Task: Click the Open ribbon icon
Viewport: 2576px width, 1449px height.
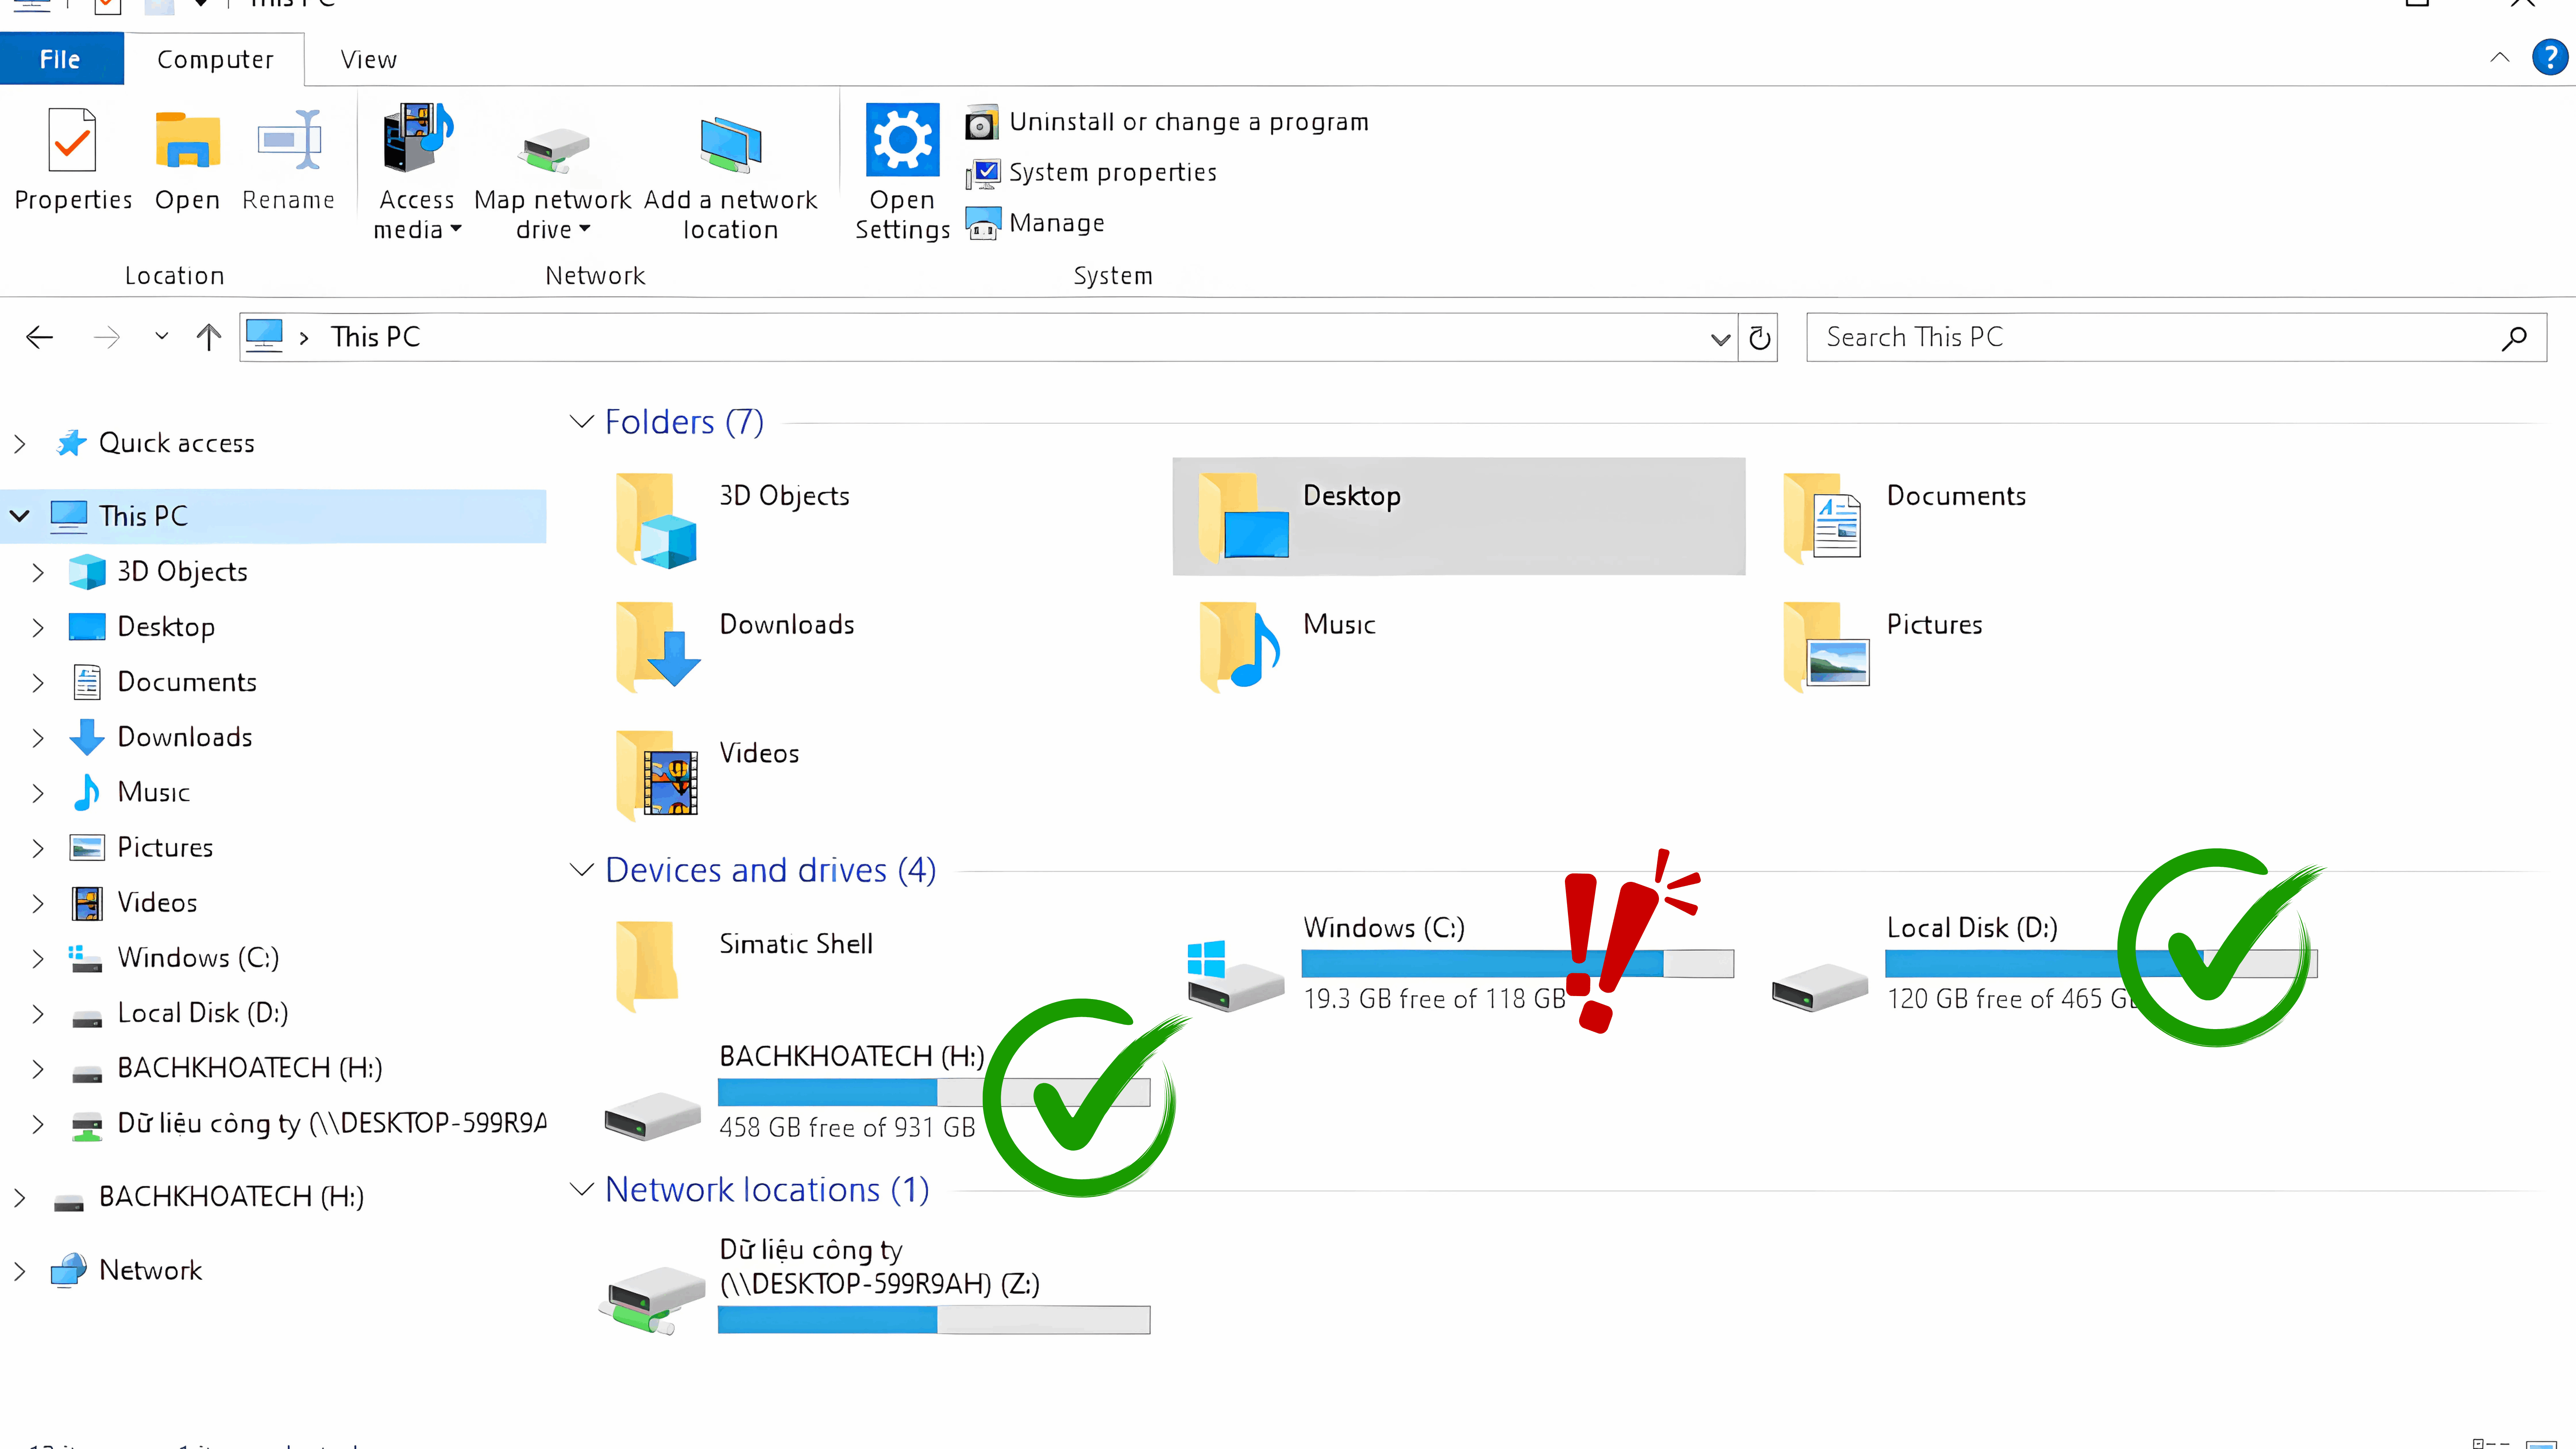Action: click(187, 141)
